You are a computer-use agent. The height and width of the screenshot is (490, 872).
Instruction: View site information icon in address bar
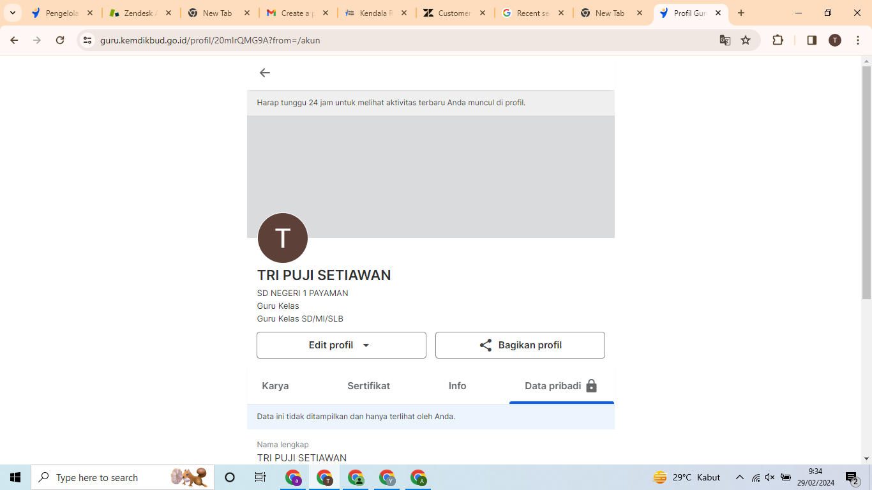88,40
